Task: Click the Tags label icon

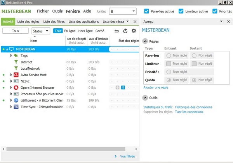Action: click(16, 56)
